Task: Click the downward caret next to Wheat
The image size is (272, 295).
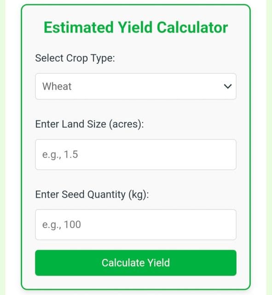Action: click(x=228, y=86)
